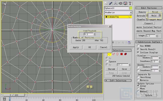
Task: Adjust Display Smoothness spinner
Action: 160,61
